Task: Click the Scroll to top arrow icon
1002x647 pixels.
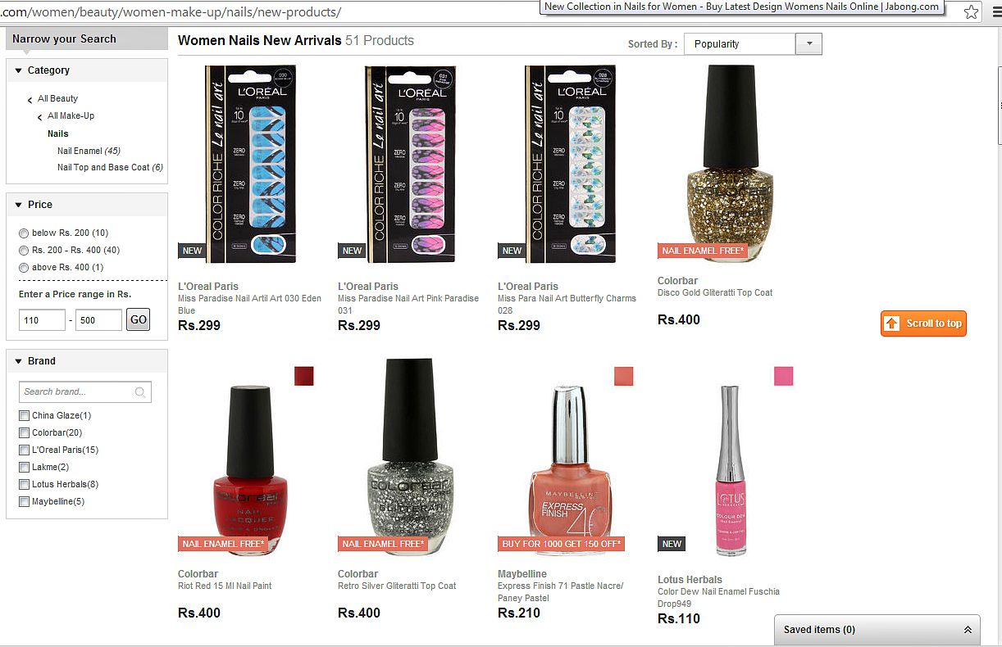Action: point(892,323)
